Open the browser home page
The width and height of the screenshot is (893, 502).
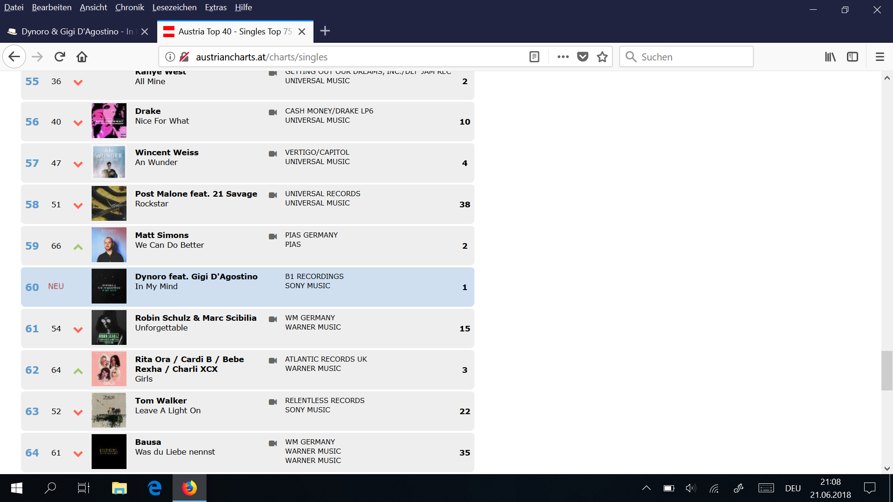tap(82, 57)
